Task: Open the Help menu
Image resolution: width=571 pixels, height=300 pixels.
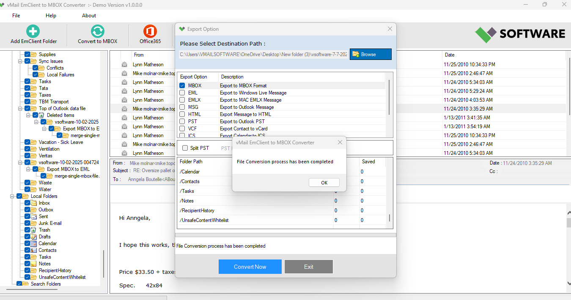Action: pos(51,16)
